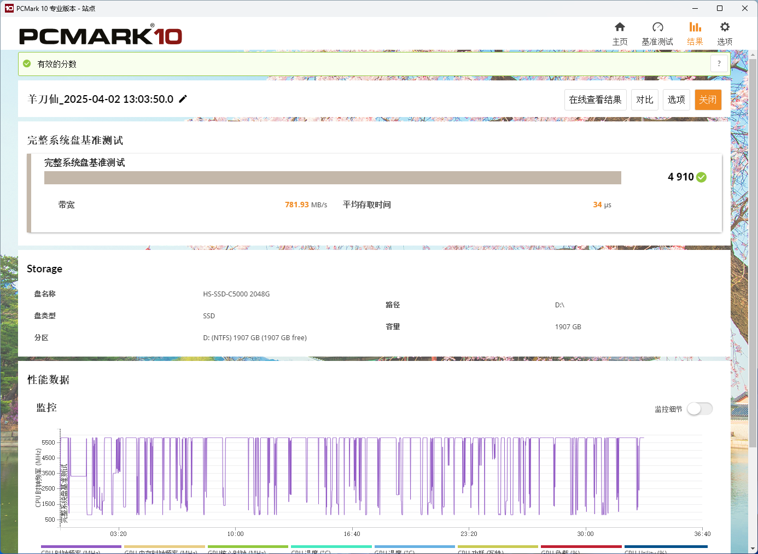The height and width of the screenshot is (554, 758).
Task: Click the green checkmark next to score 4 910
Action: [702, 177]
